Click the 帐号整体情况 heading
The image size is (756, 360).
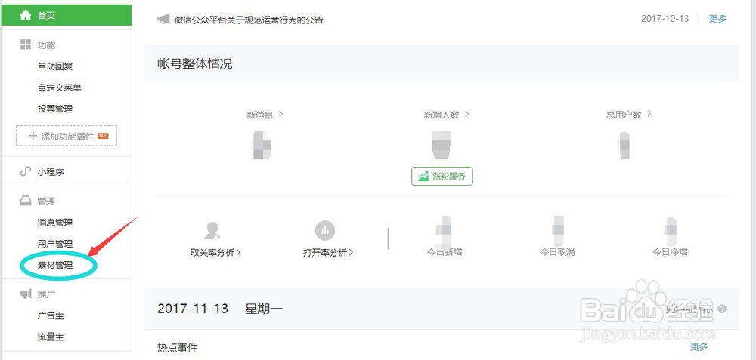pyautogui.click(x=195, y=64)
